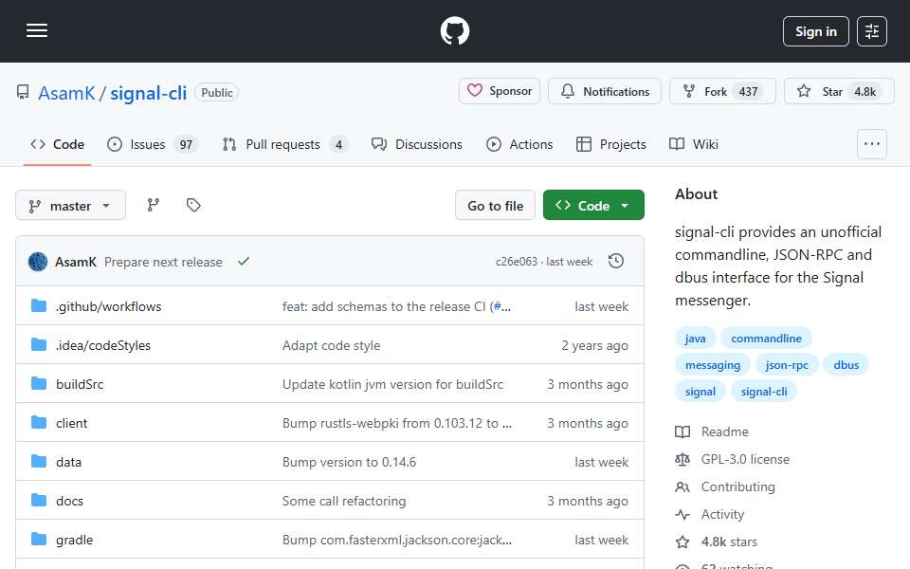Open the Actions tab

[519, 144]
